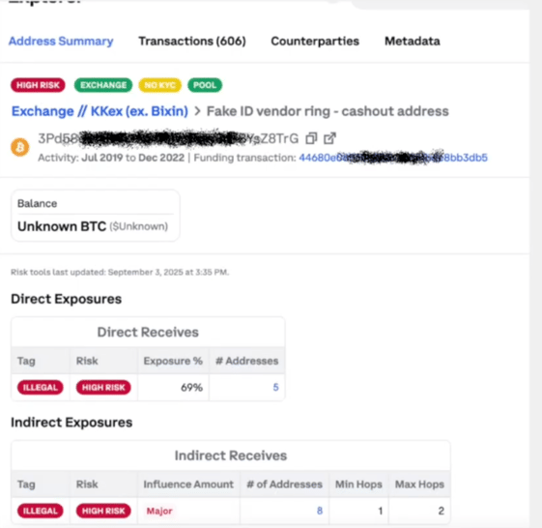This screenshot has width=542, height=528.
Task: Click the breadcrumb chevron after KKex
Action: point(197,111)
